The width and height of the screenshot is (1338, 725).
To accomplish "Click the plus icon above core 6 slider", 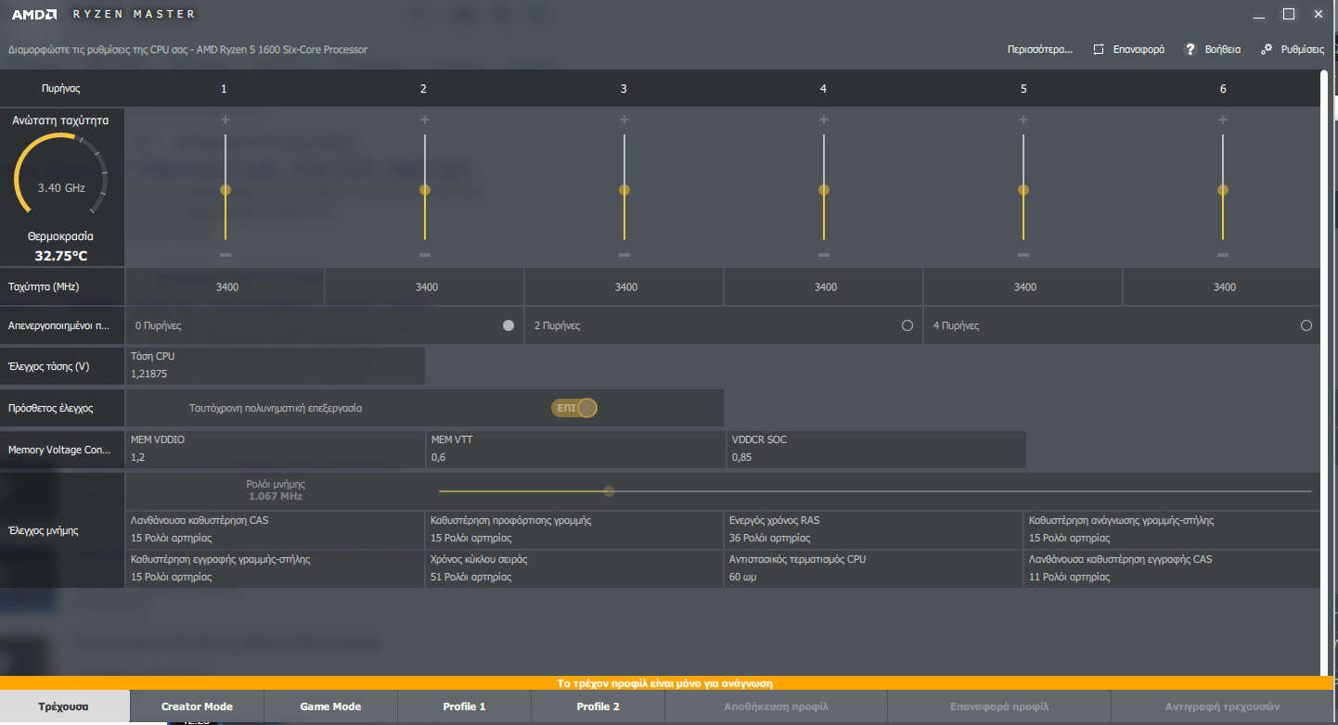I will click(1223, 120).
